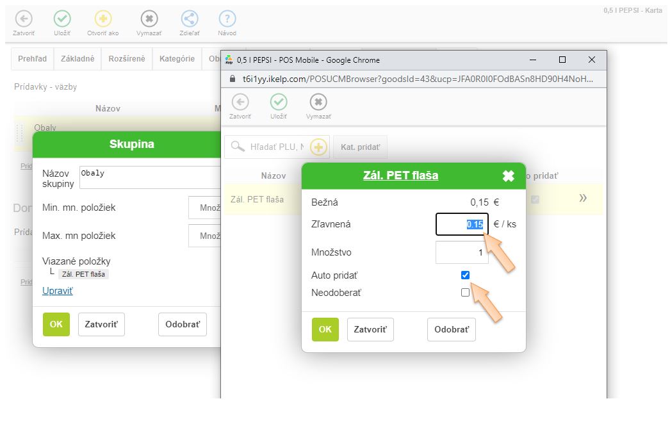Click the Zatvoriť back arrow in main toolbar
Viewport: 670px width, 433px height.
(23, 19)
